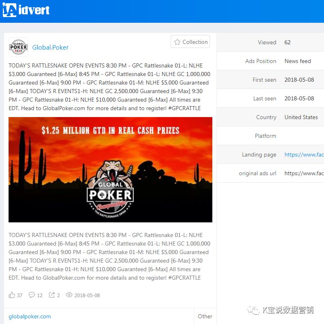Click the Ads Position label
This screenshot has width=324, height=324.
tap(260, 61)
